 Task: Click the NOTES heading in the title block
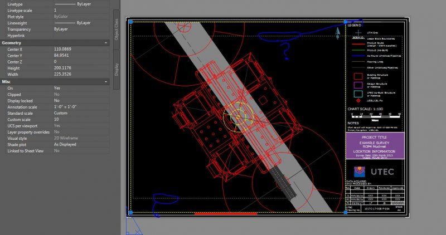coord(353,123)
